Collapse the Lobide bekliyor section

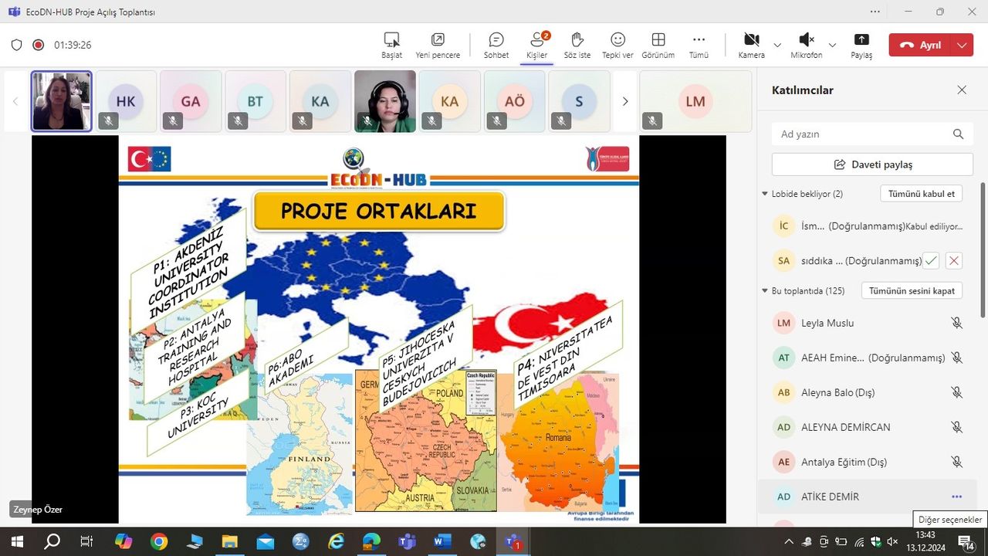(765, 194)
